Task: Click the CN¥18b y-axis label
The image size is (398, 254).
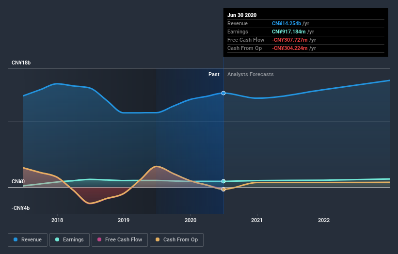Action: click(x=21, y=63)
